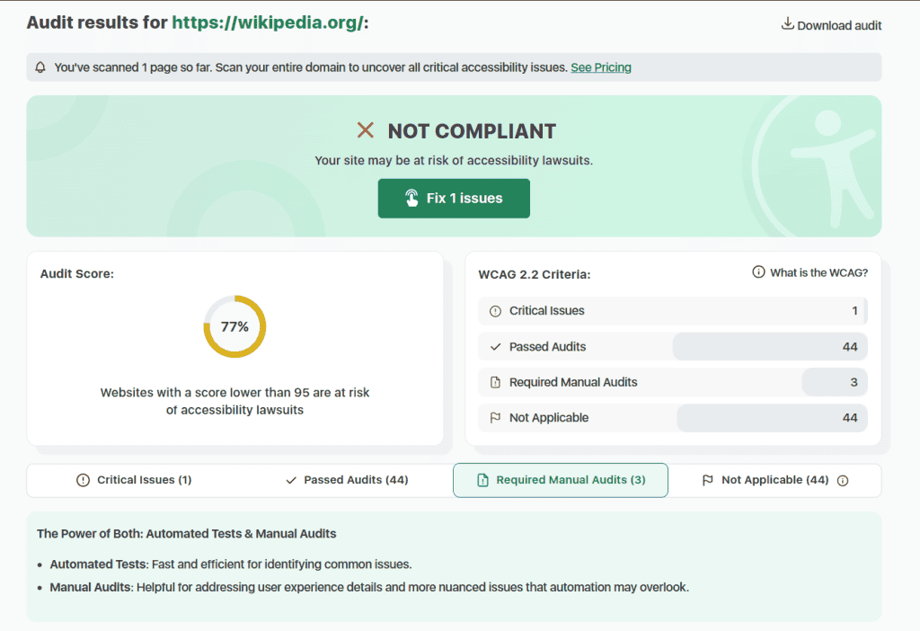Viewport: 920px width, 631px height.
Task: Open the https://wikipedia.org/ link in heading
Action: click(x=268, y=22)
